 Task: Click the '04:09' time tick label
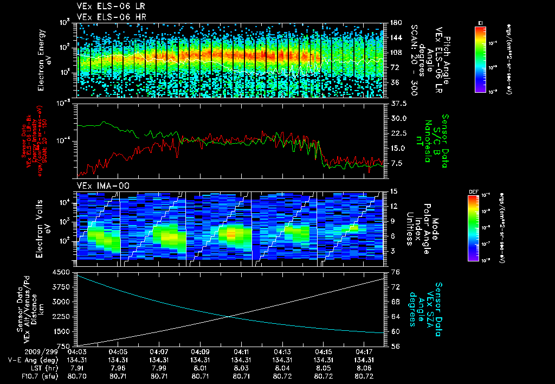tap(200, 352)
